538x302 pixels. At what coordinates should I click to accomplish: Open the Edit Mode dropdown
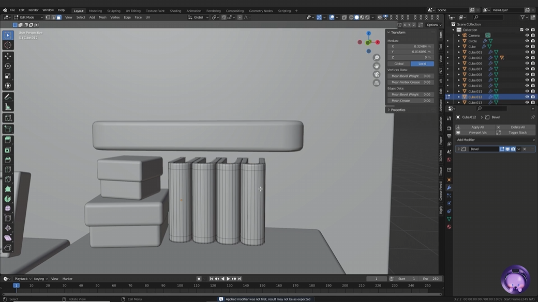coord(27,18)
